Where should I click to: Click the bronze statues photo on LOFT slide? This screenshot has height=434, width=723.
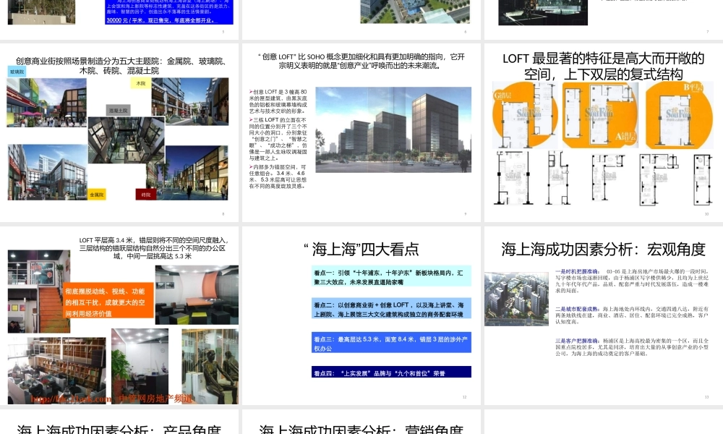tap(210, 366)
